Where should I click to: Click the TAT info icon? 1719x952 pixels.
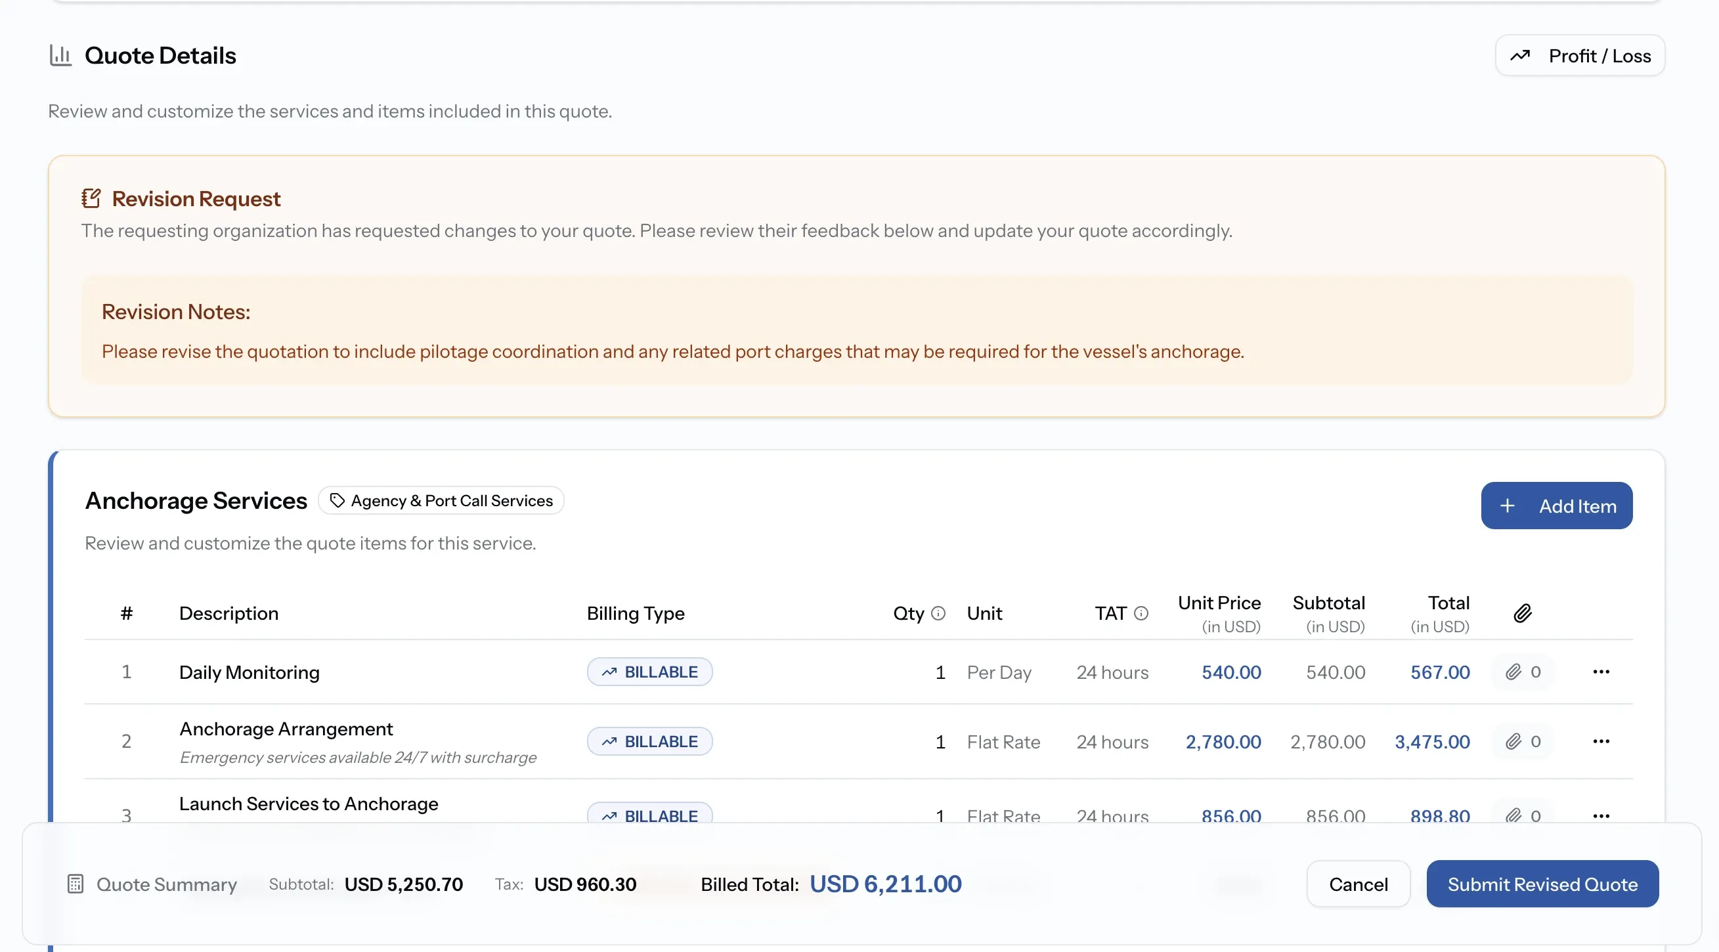coord(1141,613)
